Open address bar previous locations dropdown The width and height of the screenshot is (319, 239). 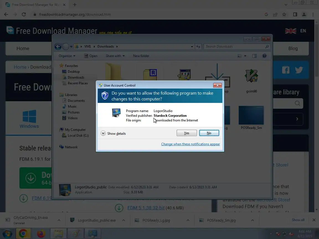192,46
